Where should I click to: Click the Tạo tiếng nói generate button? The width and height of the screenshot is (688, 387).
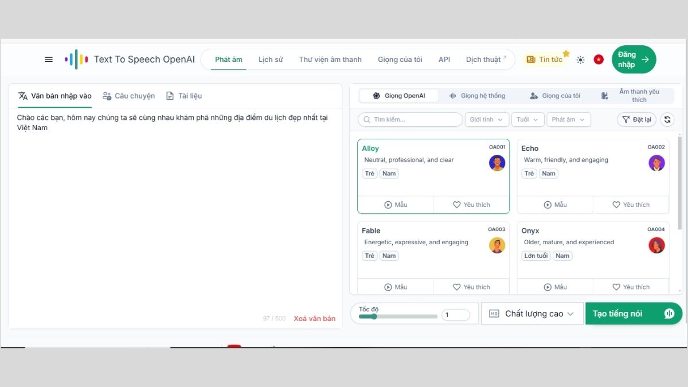coord(634,314)
